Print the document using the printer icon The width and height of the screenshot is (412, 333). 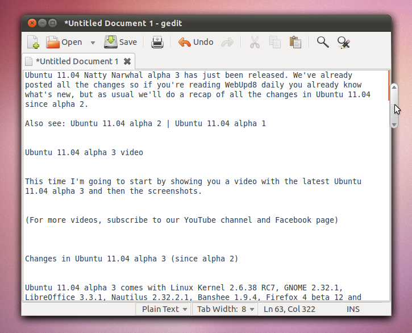tap(157, 42)
